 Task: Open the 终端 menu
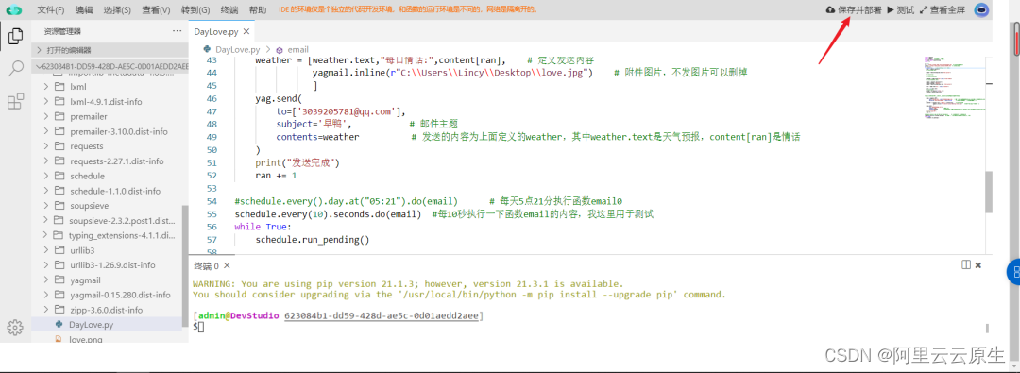[229, 9]
